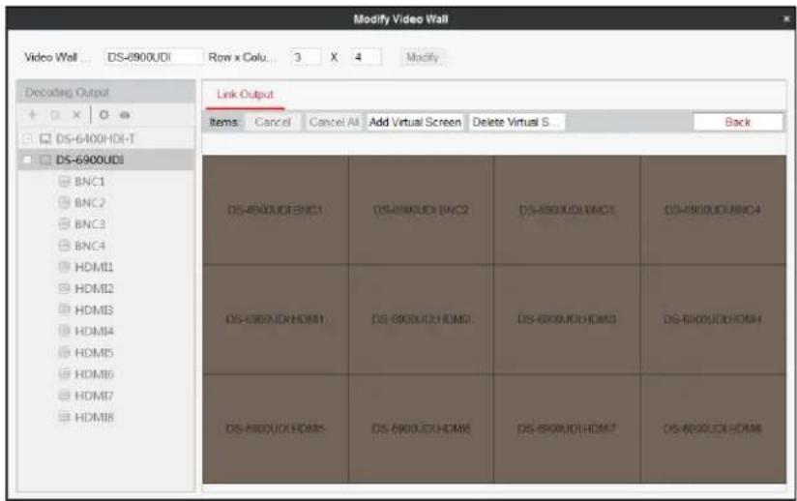Switch to the Link Output tab
The width and height of the screenshot is (797, 501).
point(245,95)
